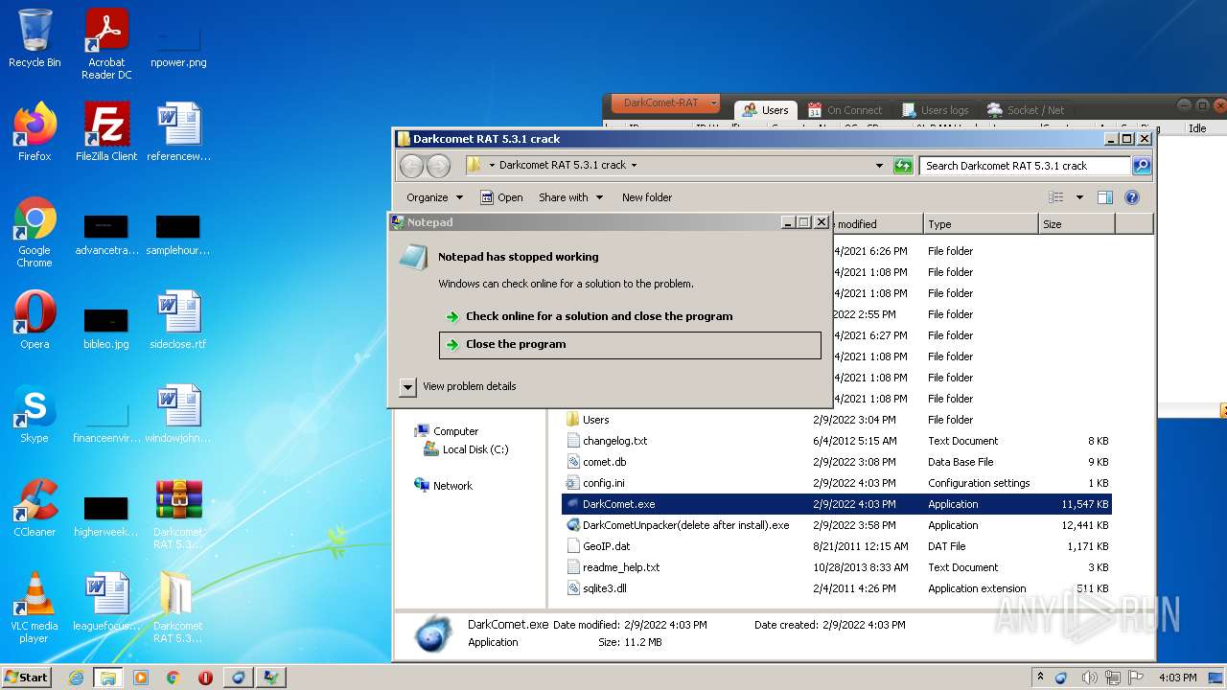Click Windows Media Player taskbar icon
Image resolution: width=1227 pixels, height=690 pixels.
tap(140, 678)
